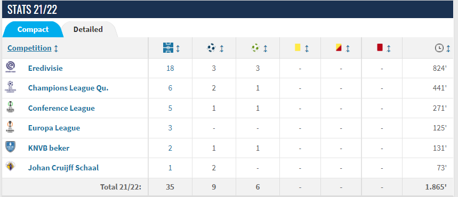
Task: Sort by minutes played clock icon
Action: point(443,48)
